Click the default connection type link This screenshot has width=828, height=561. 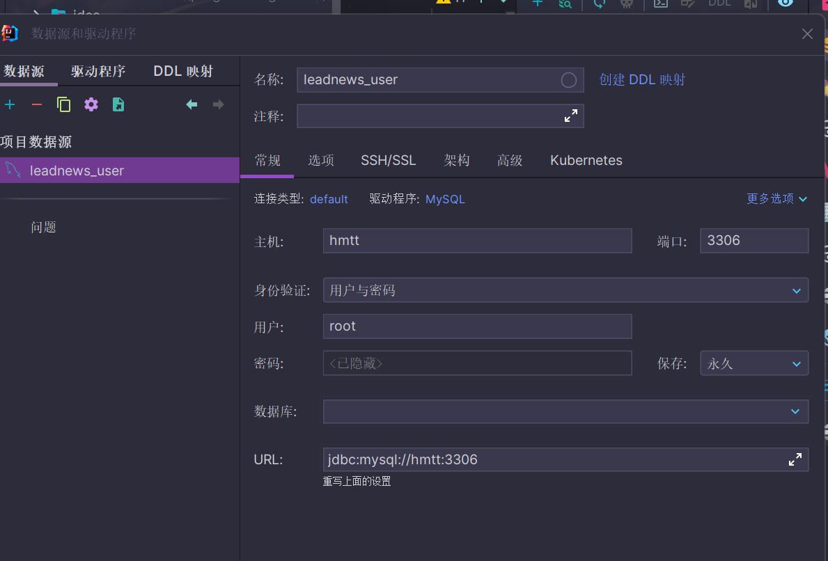[x=329, y=200]
